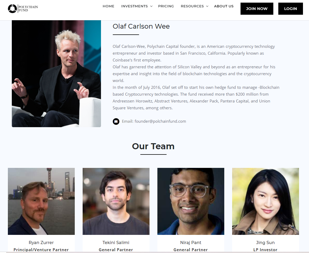Click the founder@polchainfund.com email link
The image size is (309, 253).
click(160, 121)
